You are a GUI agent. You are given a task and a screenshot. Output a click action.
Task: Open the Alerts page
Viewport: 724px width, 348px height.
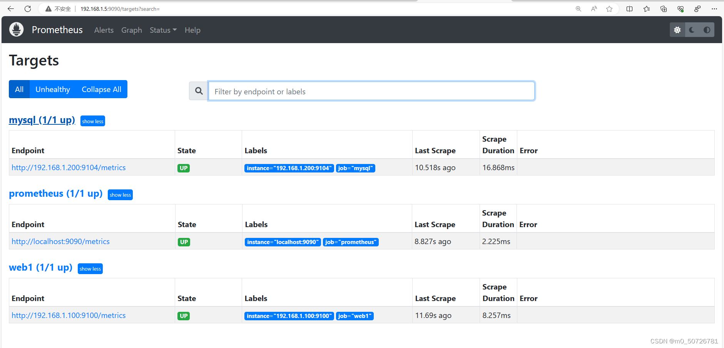coord(104,30)
